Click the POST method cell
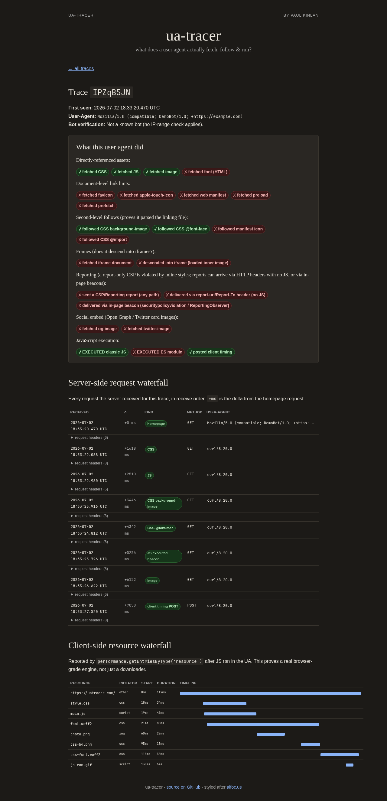The height and width of the screenshot is (801, 387). click(192, 606)
